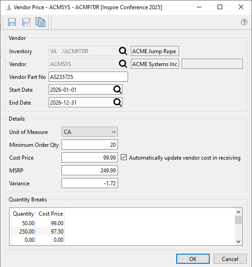
Task: Click the Copy document toolbar icon
Action: [x=40, y=22]
